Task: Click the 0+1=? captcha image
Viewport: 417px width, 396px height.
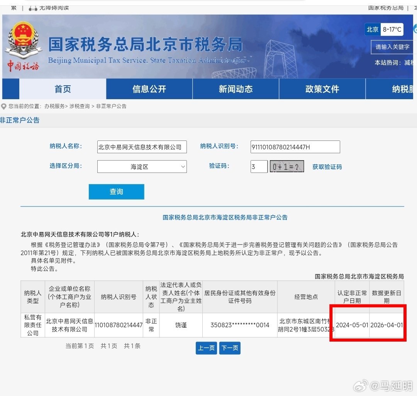Action: coord(286,166)
